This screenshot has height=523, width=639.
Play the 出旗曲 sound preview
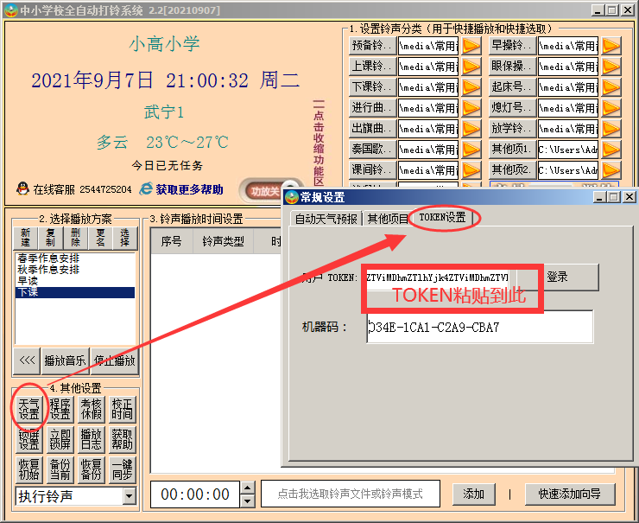(471, 129)
